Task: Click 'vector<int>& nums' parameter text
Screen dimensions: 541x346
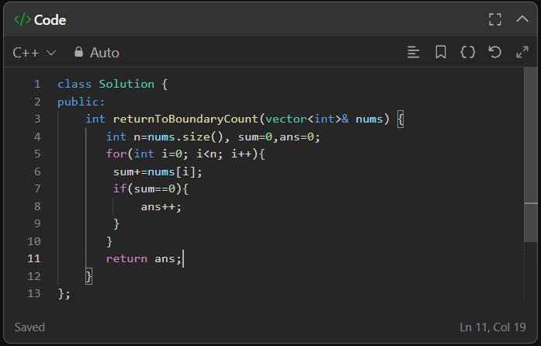Action: coord(324,119)
